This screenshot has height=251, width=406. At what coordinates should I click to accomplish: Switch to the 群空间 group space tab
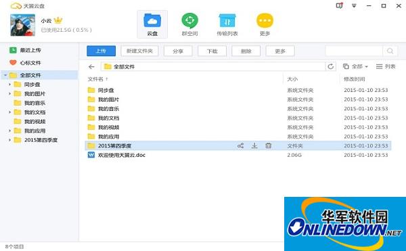click(x=189, y=24)
